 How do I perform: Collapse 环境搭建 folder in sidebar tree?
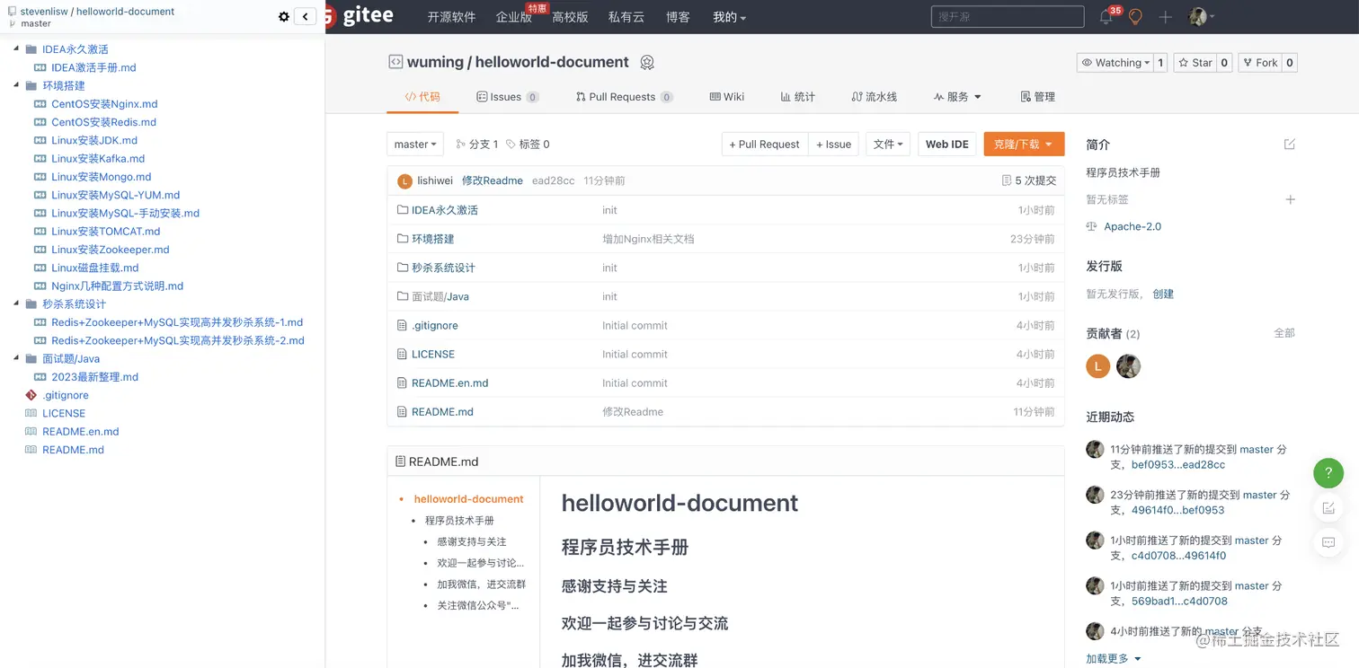pos(17,85)
